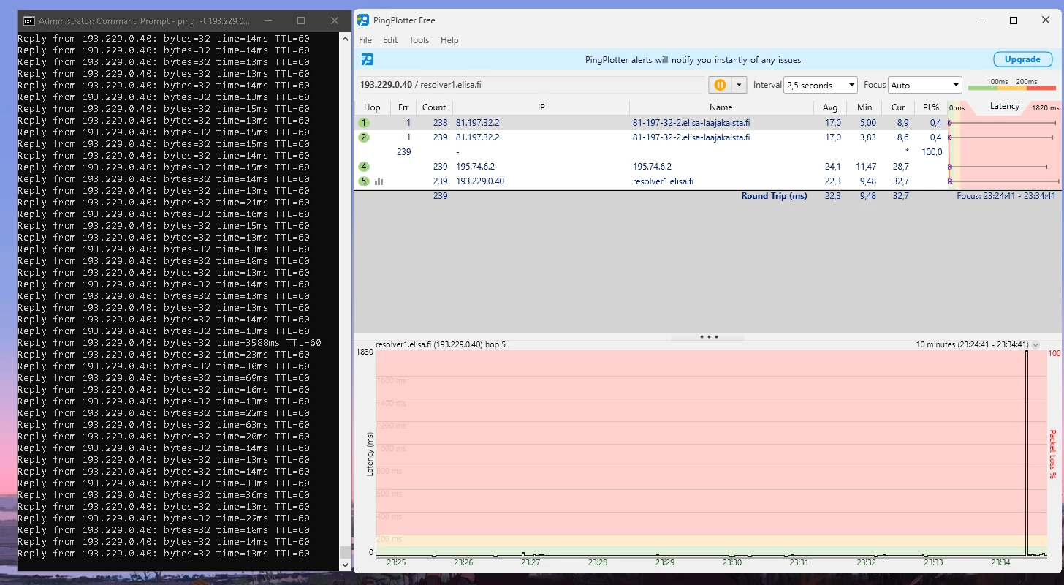
Task: Expand the timeline graph chevron menu
Action: (1035, 344)
